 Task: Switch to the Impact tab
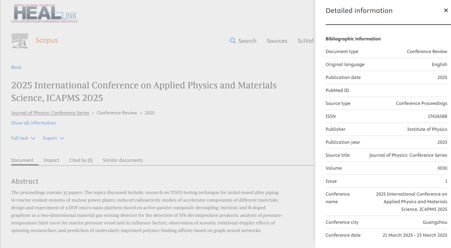click(x=51, y=160)
